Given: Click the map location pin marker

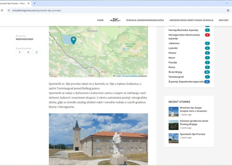Looking at the screenshot, I should (74, 40).
